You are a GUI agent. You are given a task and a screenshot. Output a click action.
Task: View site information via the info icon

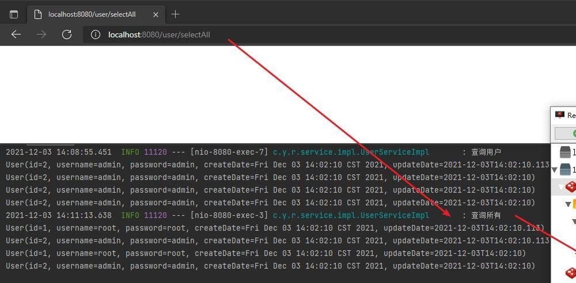[x=96, y=35]
